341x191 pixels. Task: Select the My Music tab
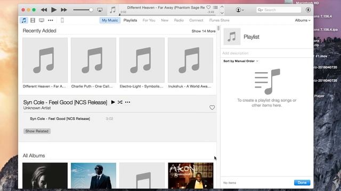click(110, 20)
